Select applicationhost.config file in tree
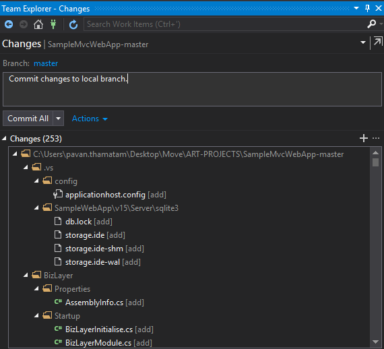This screenshot has width=384, height=349. click(x=105, y=195)
